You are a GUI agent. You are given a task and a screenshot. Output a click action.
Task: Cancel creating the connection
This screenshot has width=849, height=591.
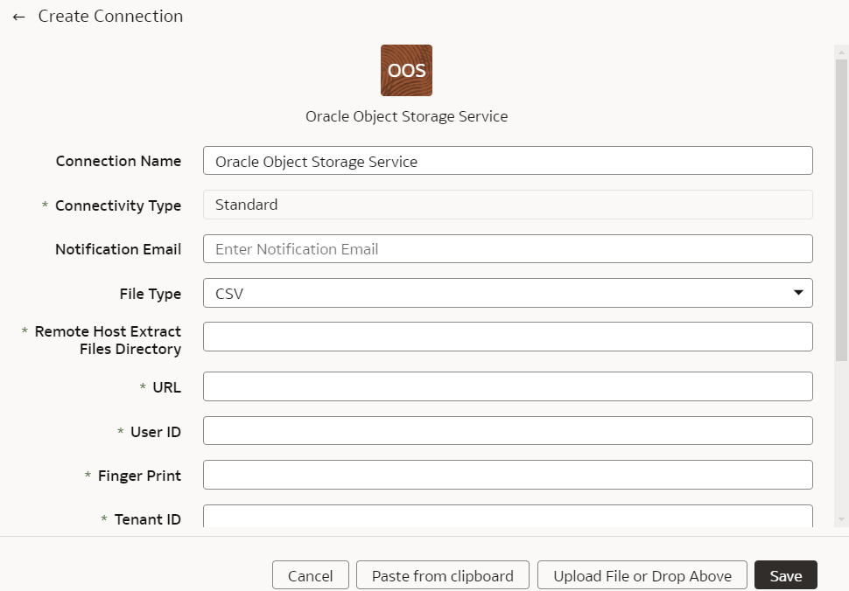coord(310,574)
